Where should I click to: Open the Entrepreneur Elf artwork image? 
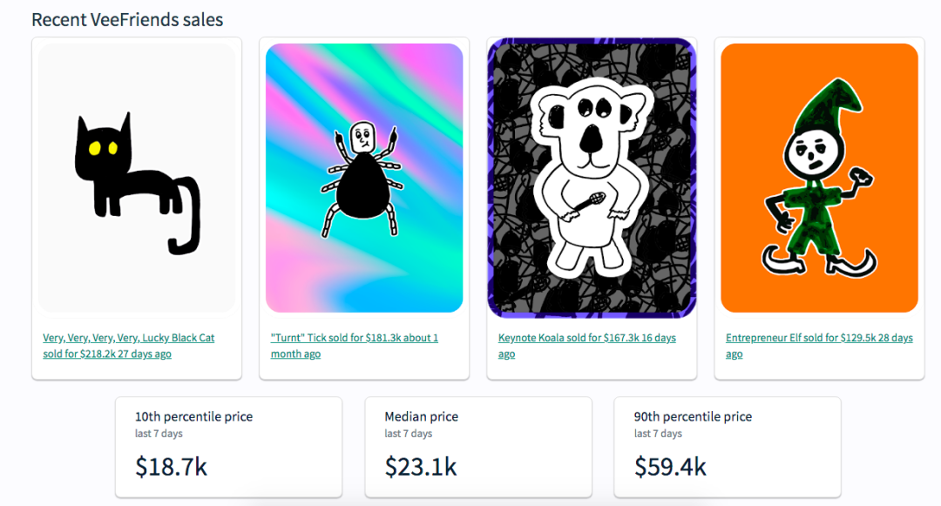coord(819,179)
